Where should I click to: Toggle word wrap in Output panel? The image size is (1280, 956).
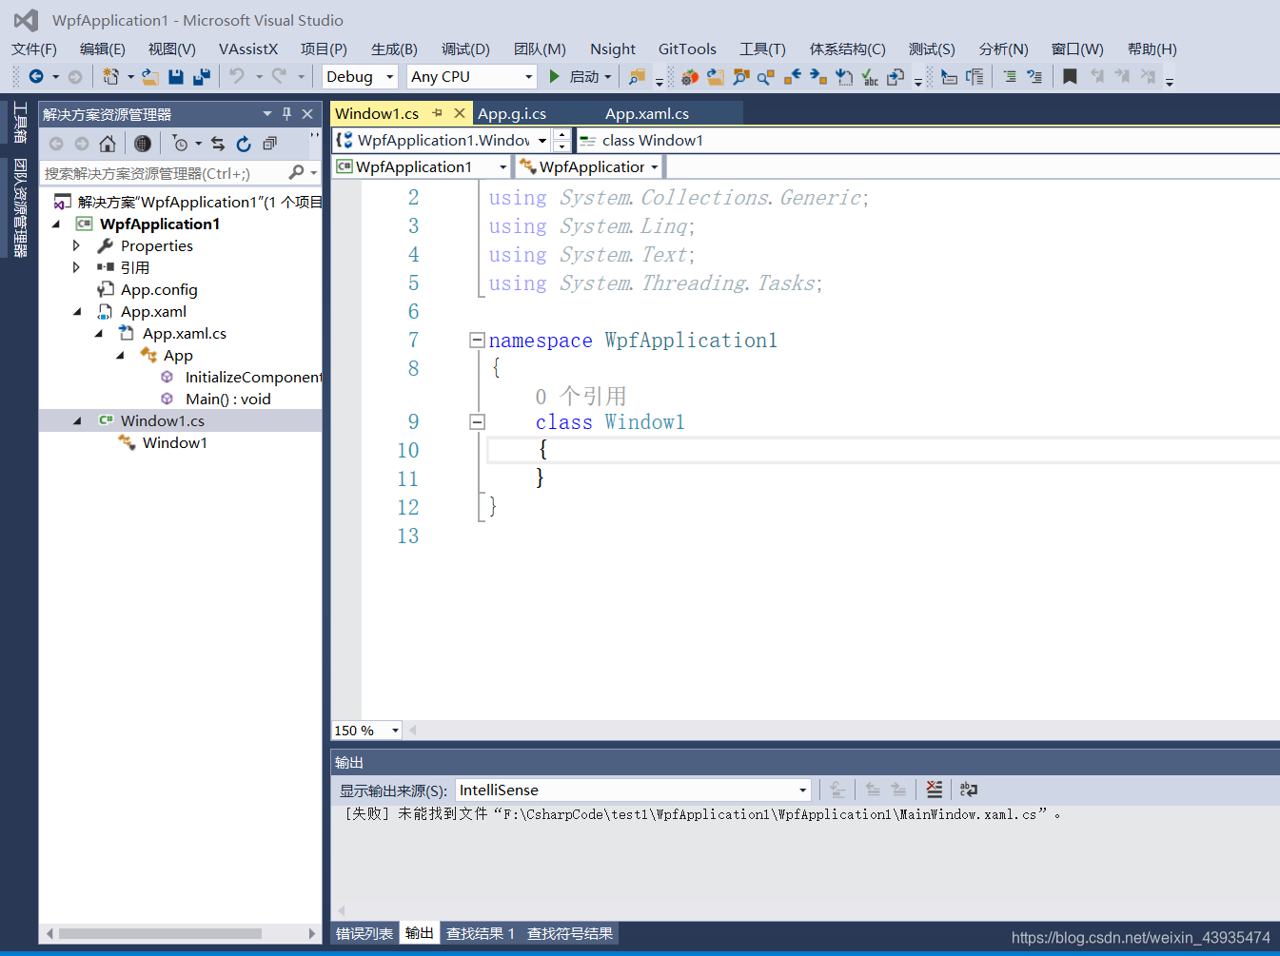point(969,790)
